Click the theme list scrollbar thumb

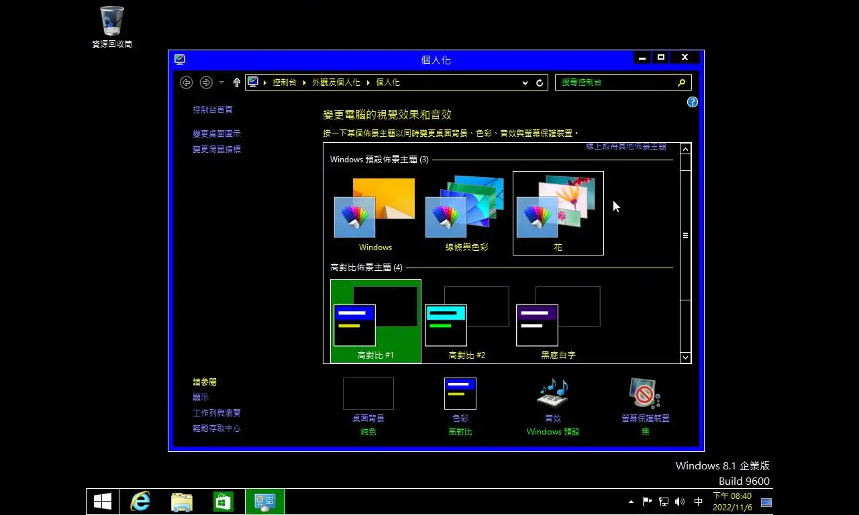pos(685,235)
